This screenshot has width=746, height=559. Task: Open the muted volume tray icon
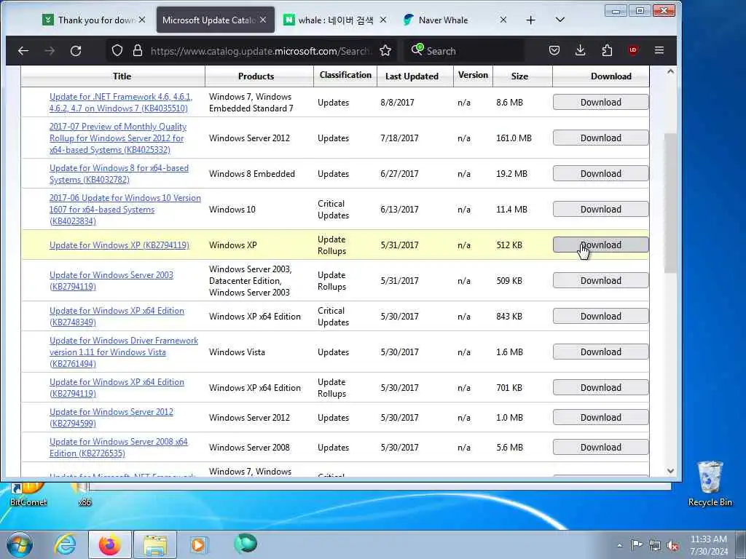pos(672,545)
